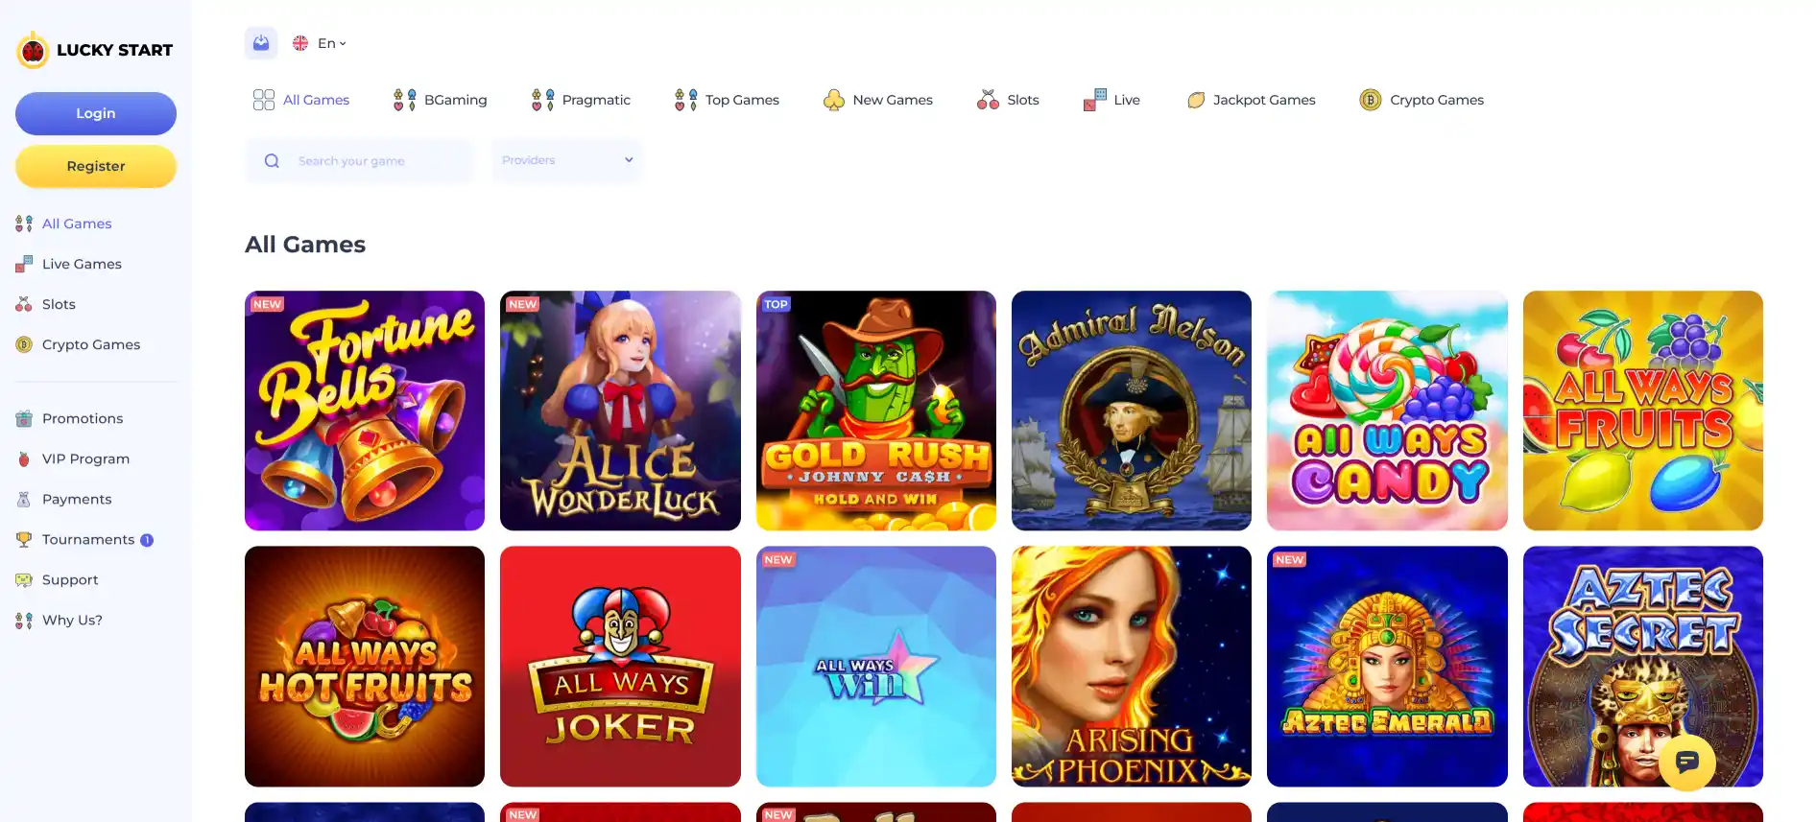Play the All Ways Fruits game
Image resolution: width=1816 pixels, height=822 pixels.
click(1643, 411)
